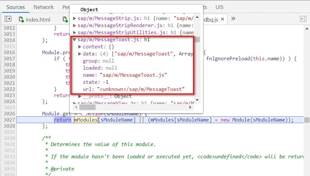Click line number 3028 in gutter

[9, 126]
